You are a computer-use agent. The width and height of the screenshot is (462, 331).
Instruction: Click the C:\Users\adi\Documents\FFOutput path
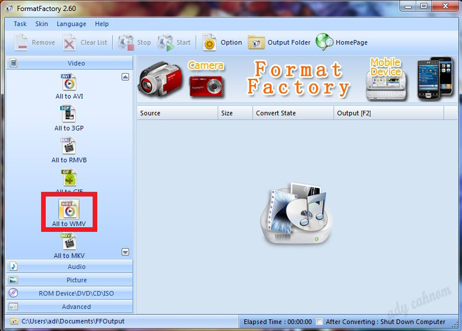73,321
